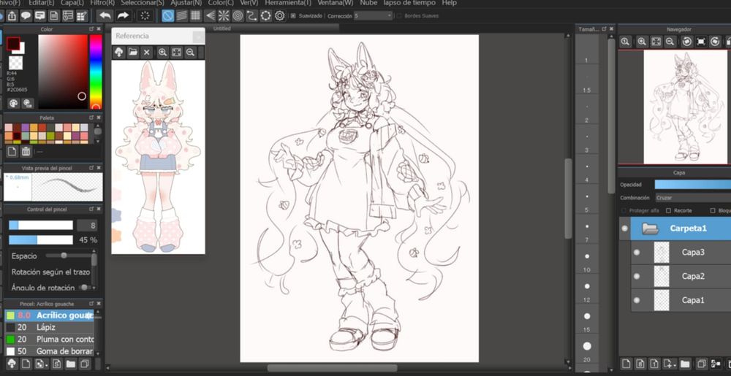Screen dimensions: 731x376
Task: Enable the vanishing point snap guide
Action: pyautogui.click(x=211, y=16)
